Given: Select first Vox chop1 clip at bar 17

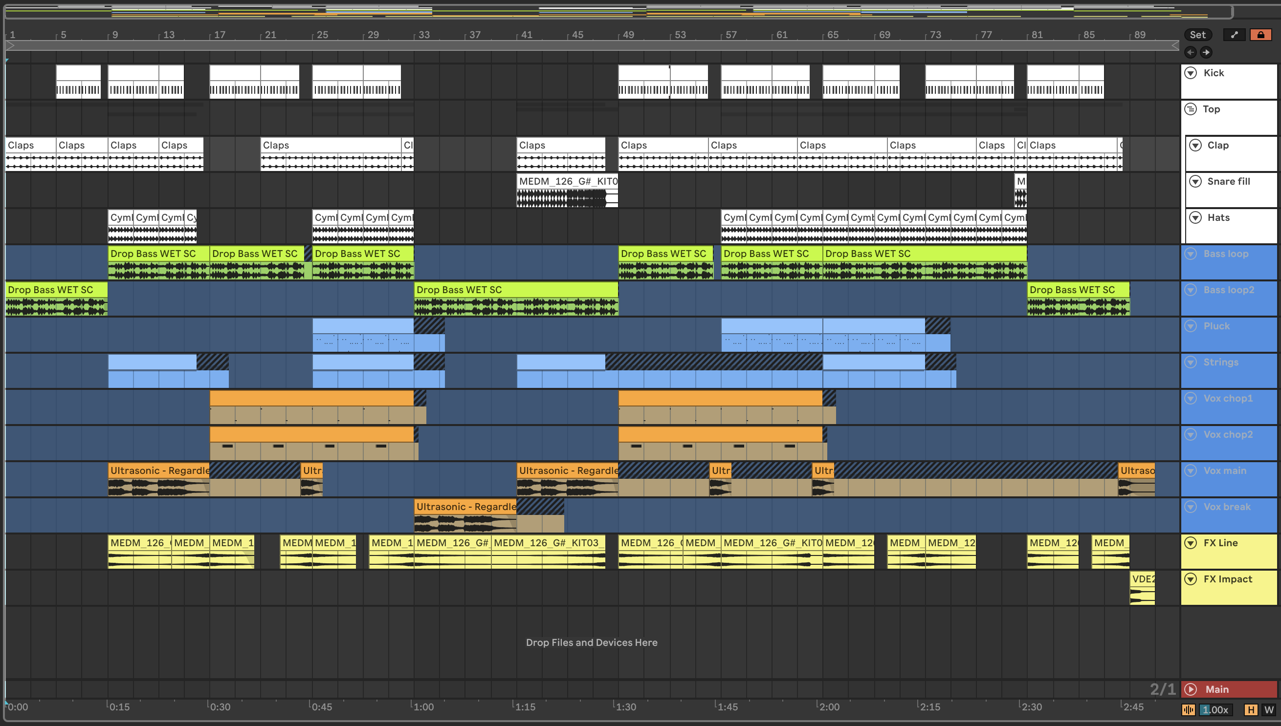Looking at the screenshot, I should click(311, 407).
